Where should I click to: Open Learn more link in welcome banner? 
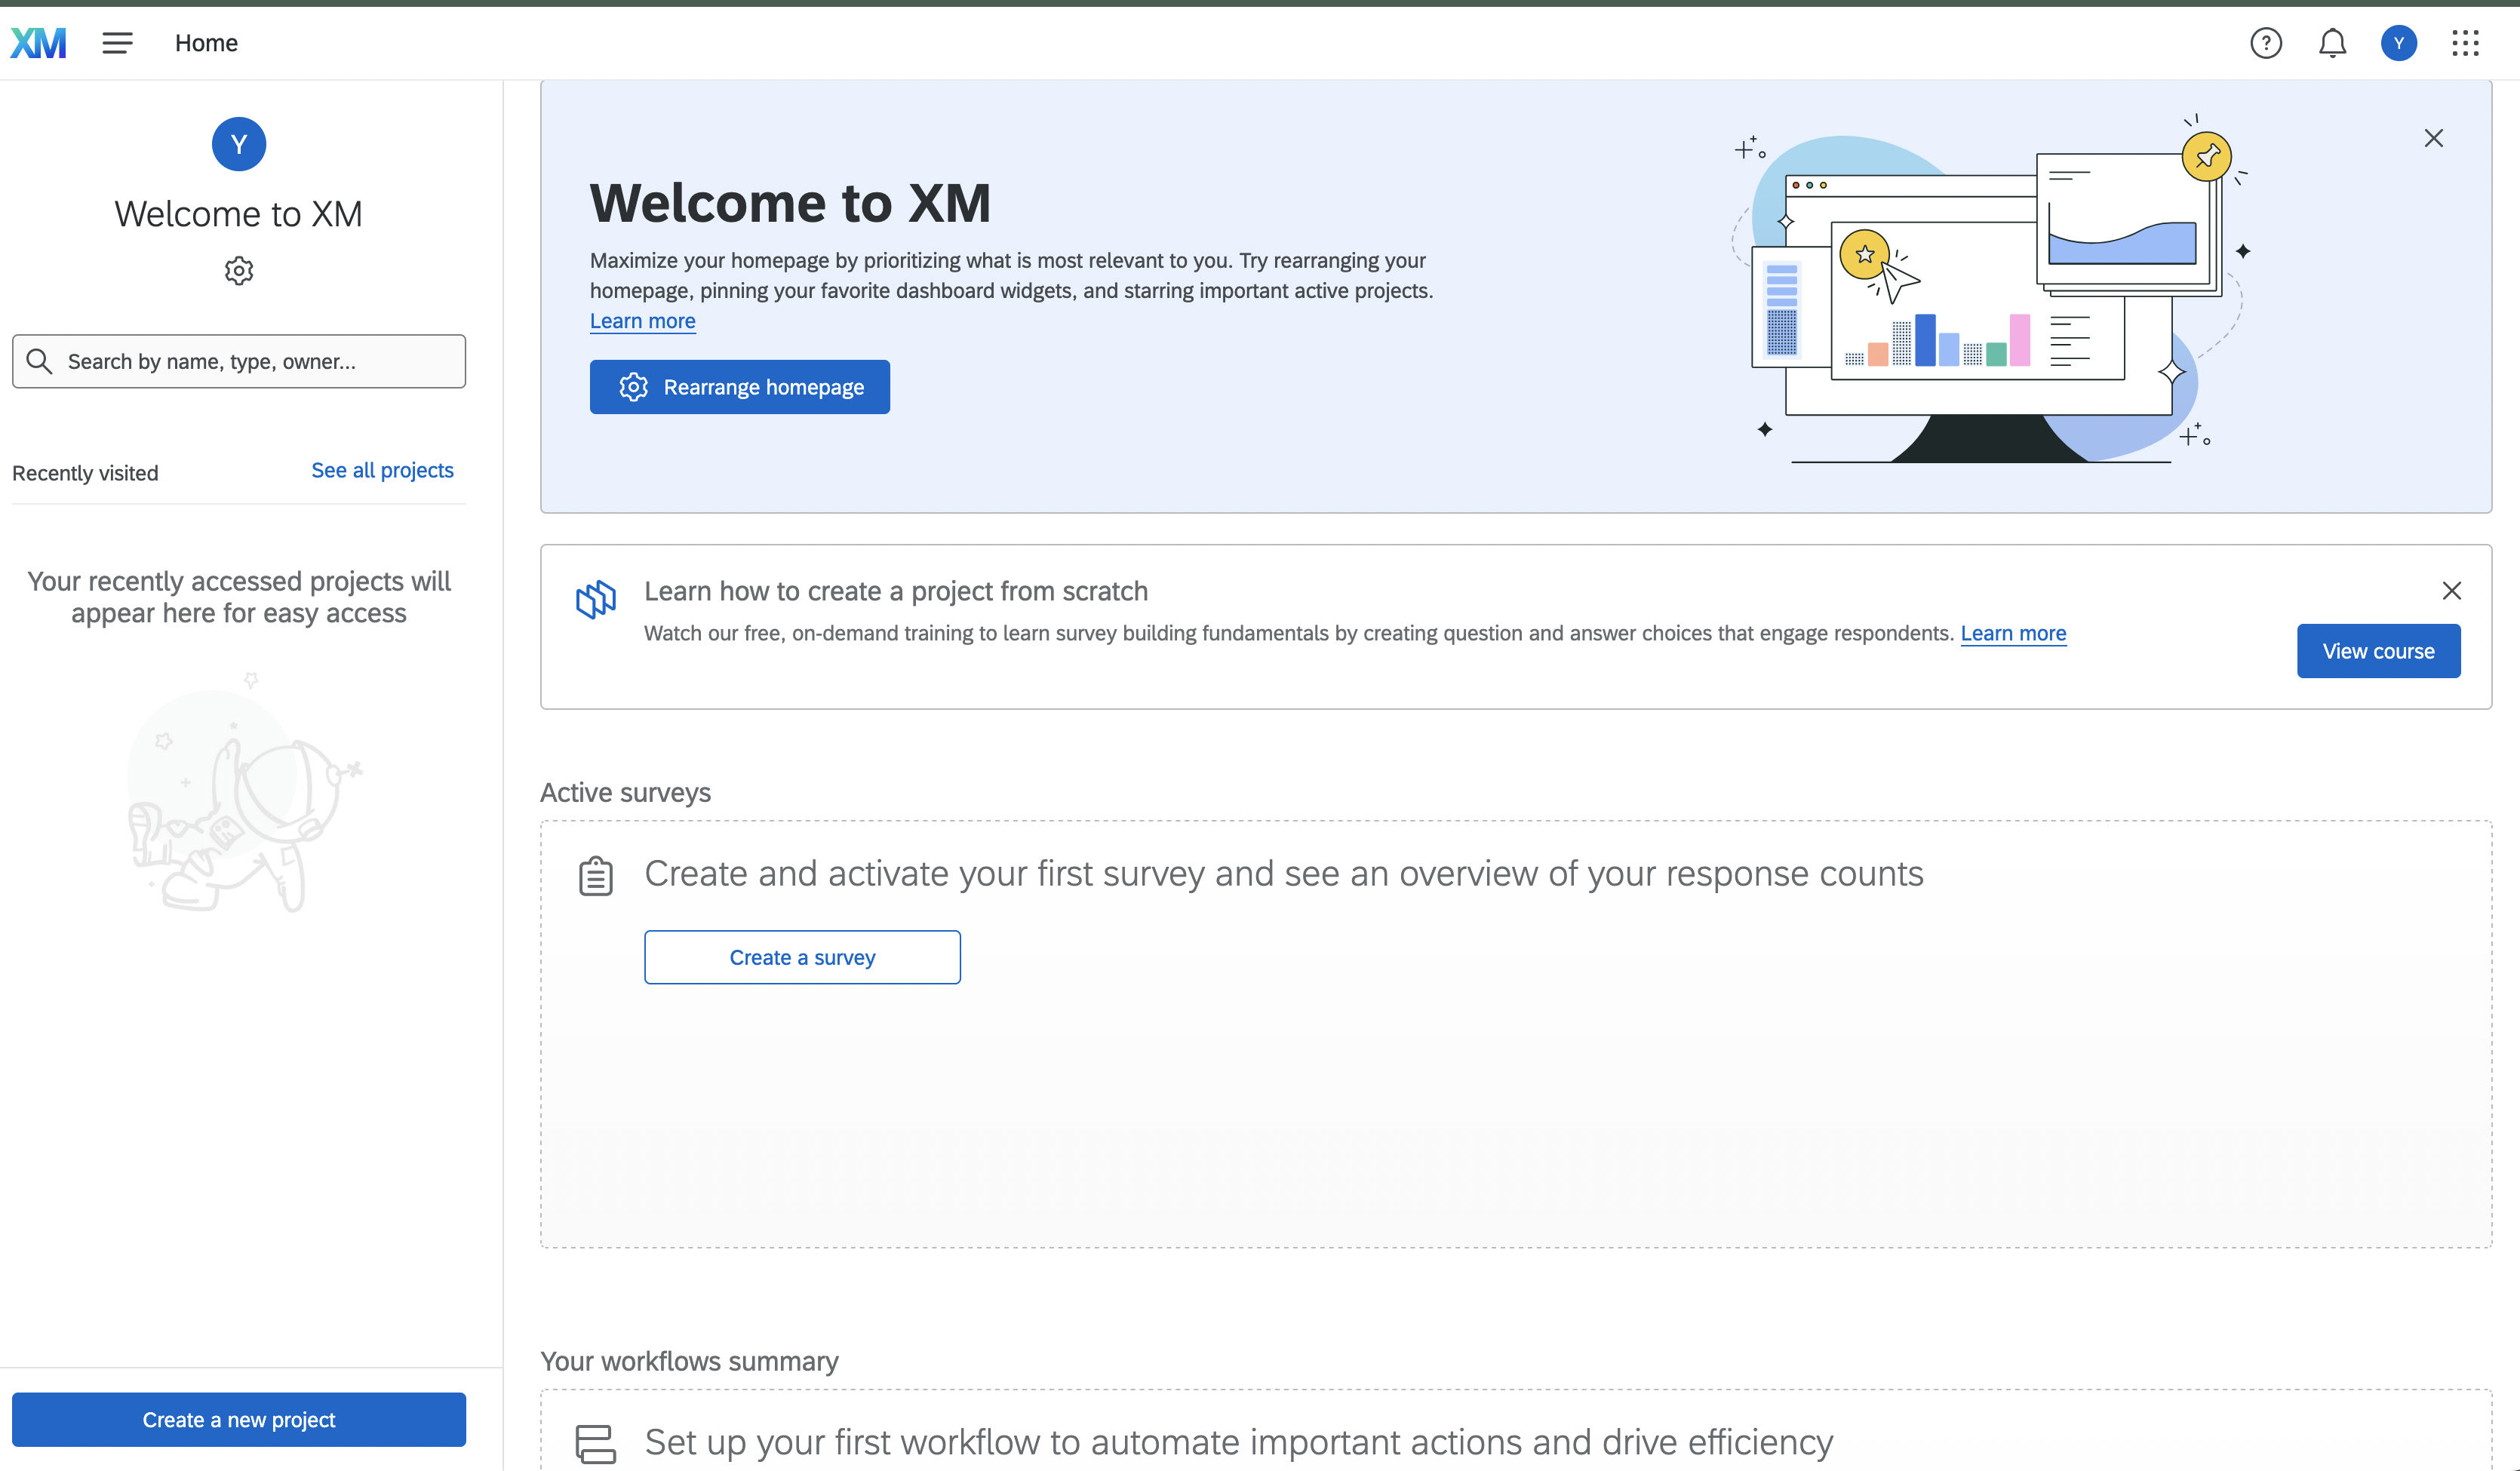pos(642,321)
